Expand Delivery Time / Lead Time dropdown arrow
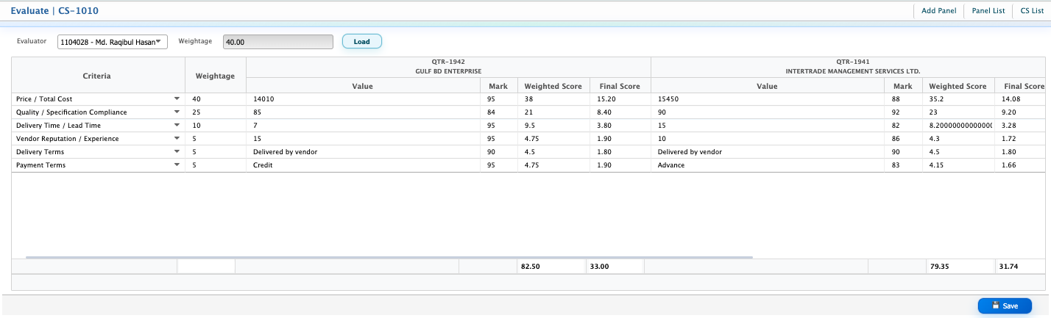 tap(177, 125)
